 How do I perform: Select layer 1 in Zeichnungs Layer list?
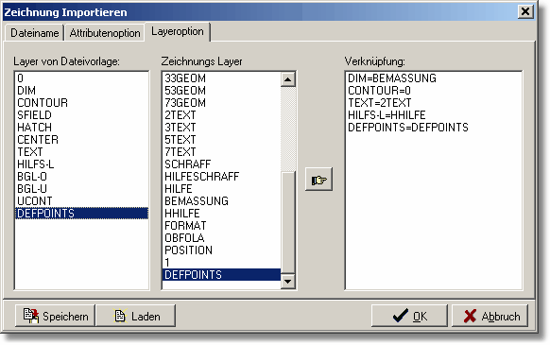pyautogui.click(x=221, y=263)
